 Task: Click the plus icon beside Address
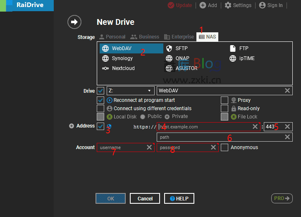(x=72, y=126)
